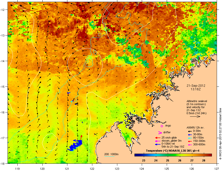Click the 0.5m/s velocity scale arrow
222x171 pixels.
point(195,116)
